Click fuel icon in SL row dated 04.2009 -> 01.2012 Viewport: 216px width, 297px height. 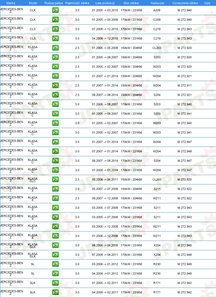56,273
